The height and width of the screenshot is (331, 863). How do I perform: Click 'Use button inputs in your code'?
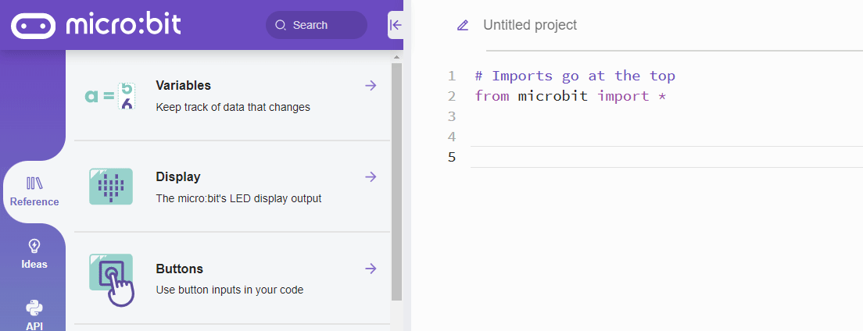click(230, 290)
